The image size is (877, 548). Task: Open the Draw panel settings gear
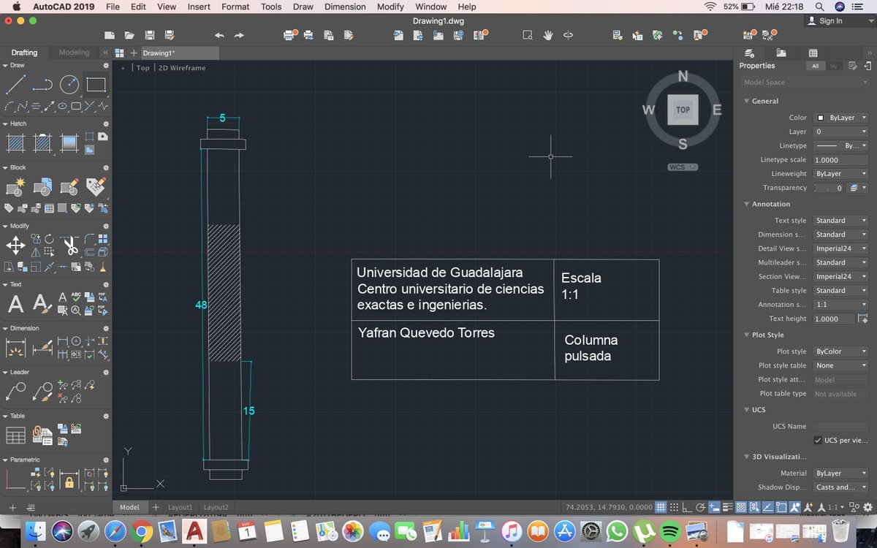(106, 66)
